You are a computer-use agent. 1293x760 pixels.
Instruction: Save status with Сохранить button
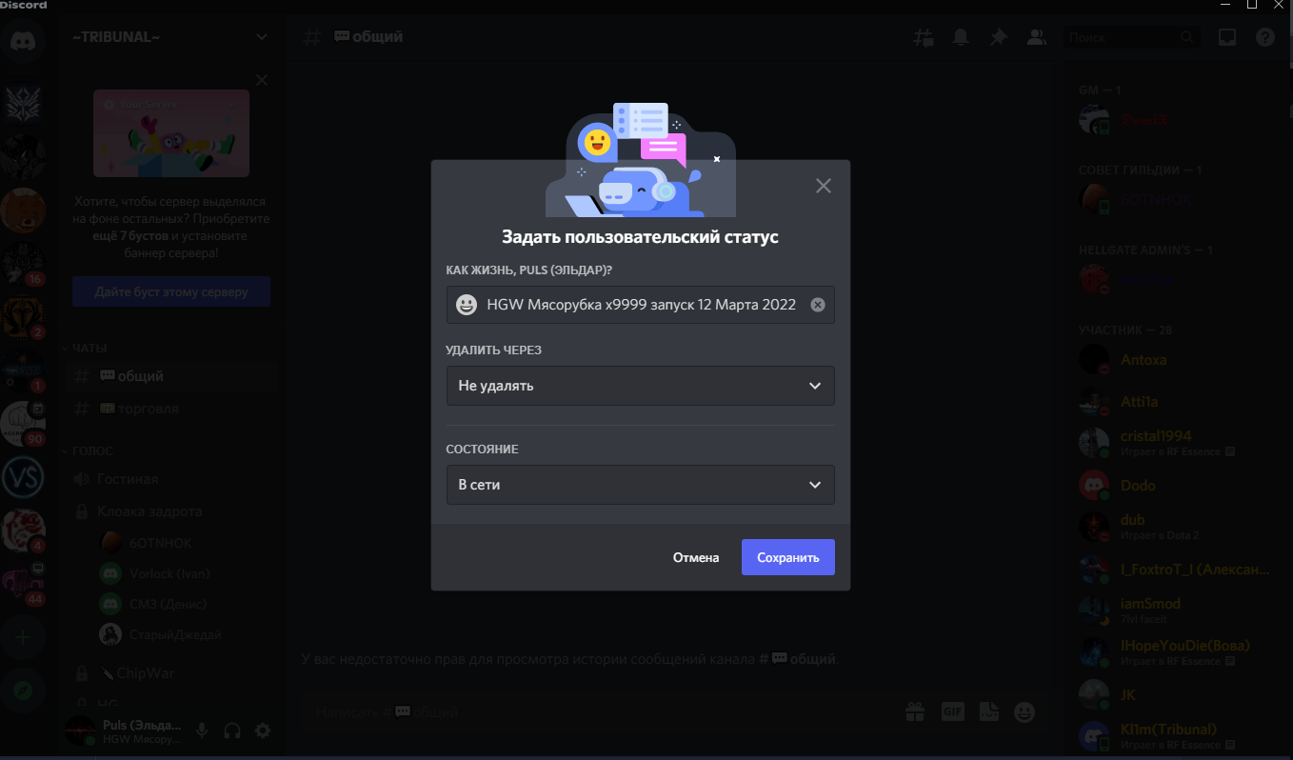[788, 558]
